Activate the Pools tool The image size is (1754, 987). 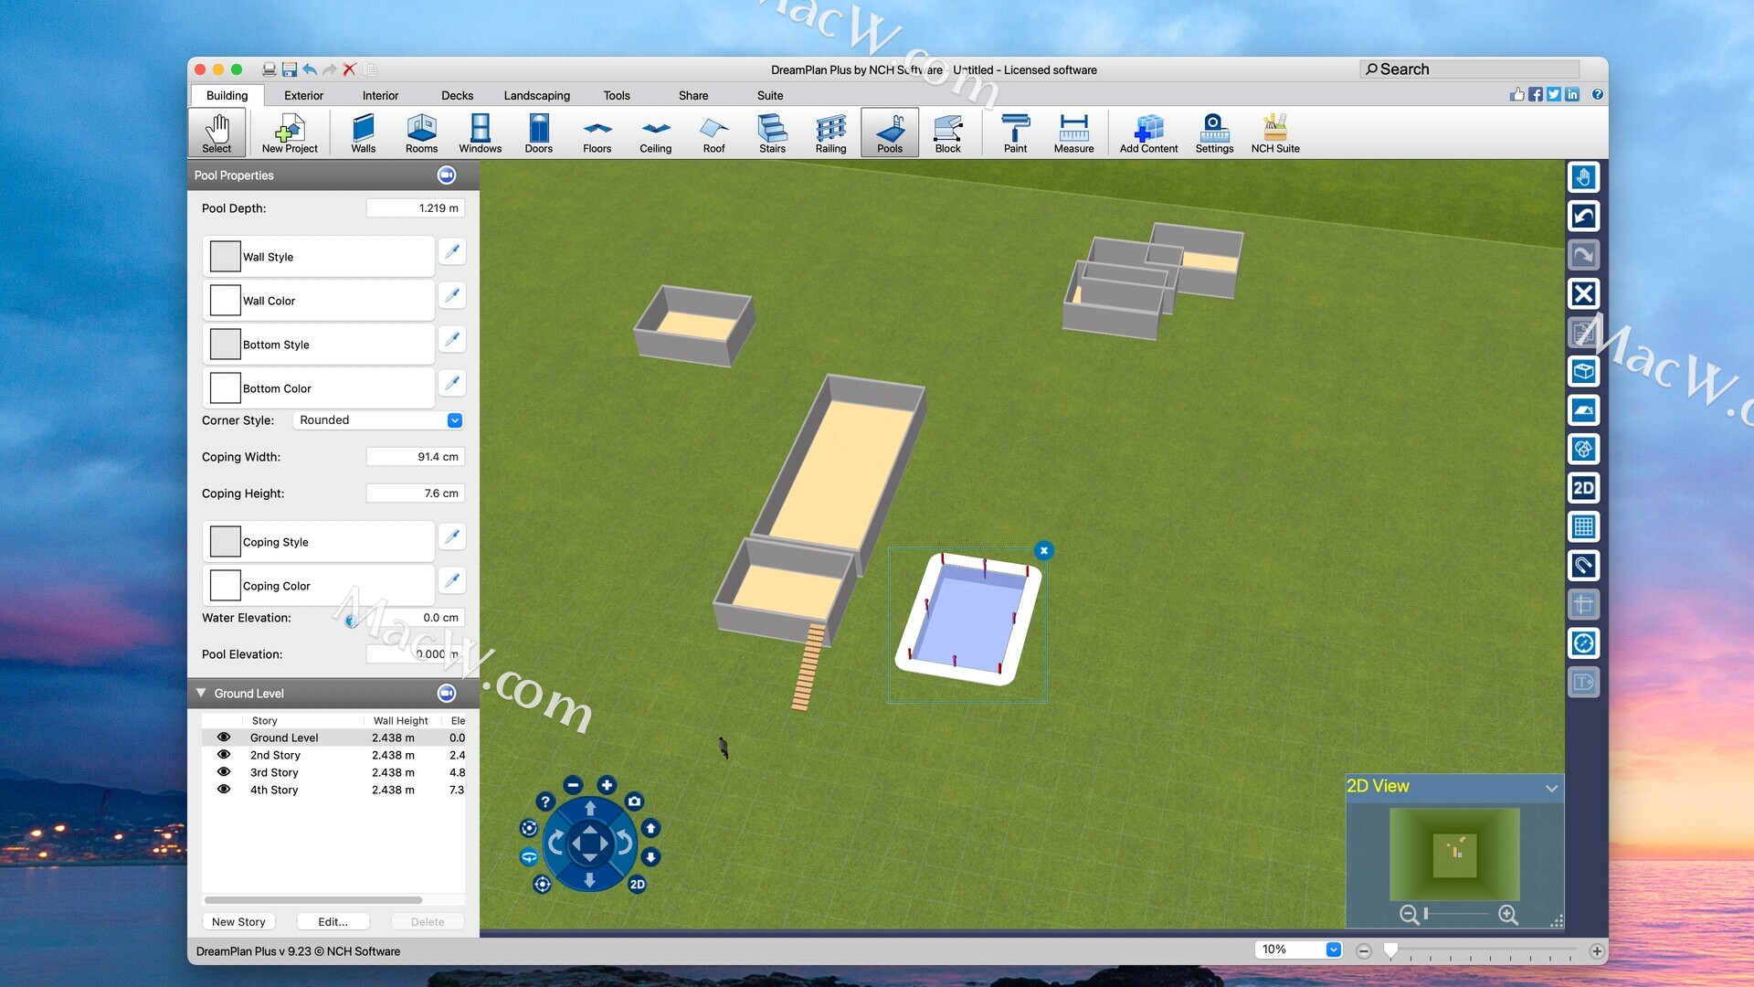coord(889,133)
